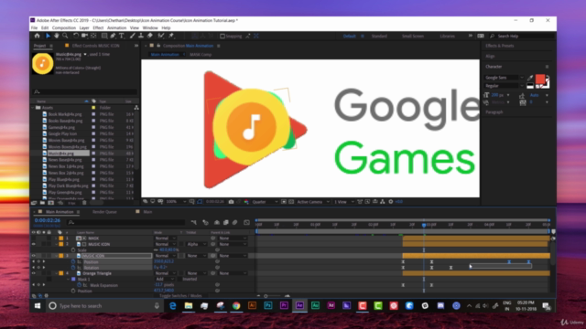This screenshot has width=586, height=329.
Task: Collapse the Mask 1 twirl arrow
Action: coord(68,279)
